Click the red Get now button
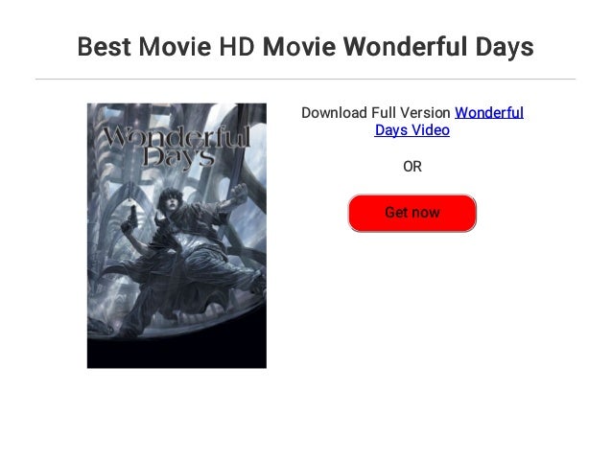This screenshot has width=612, height=459. pos(412,213)
